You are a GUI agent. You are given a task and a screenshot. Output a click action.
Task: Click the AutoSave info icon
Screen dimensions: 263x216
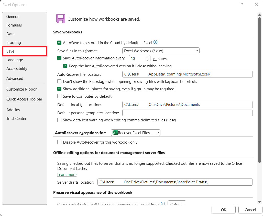click(x=156, y=42)
